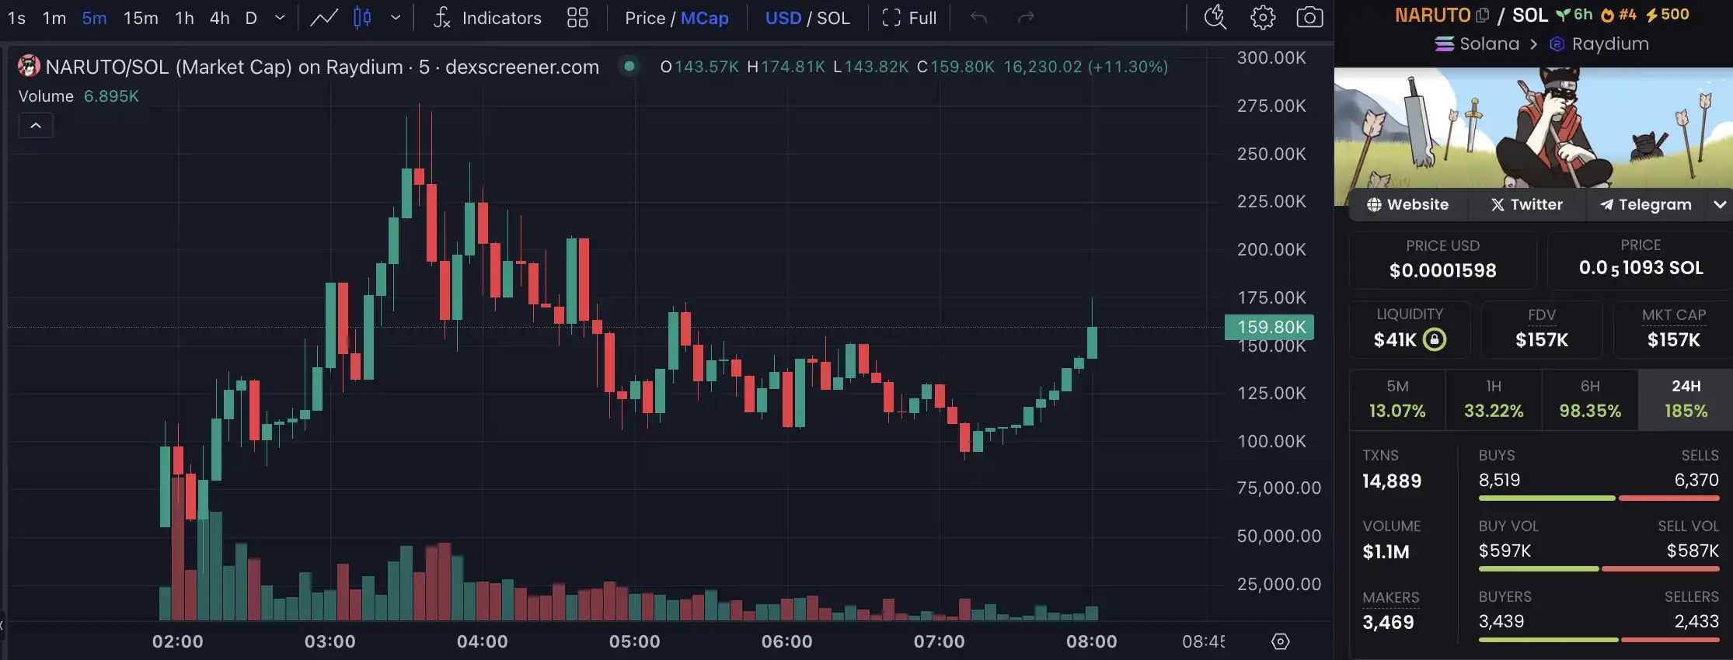The image size is (1733, 660).
Task: Select the candlestick chart style icon
Action: coord(362,18)
